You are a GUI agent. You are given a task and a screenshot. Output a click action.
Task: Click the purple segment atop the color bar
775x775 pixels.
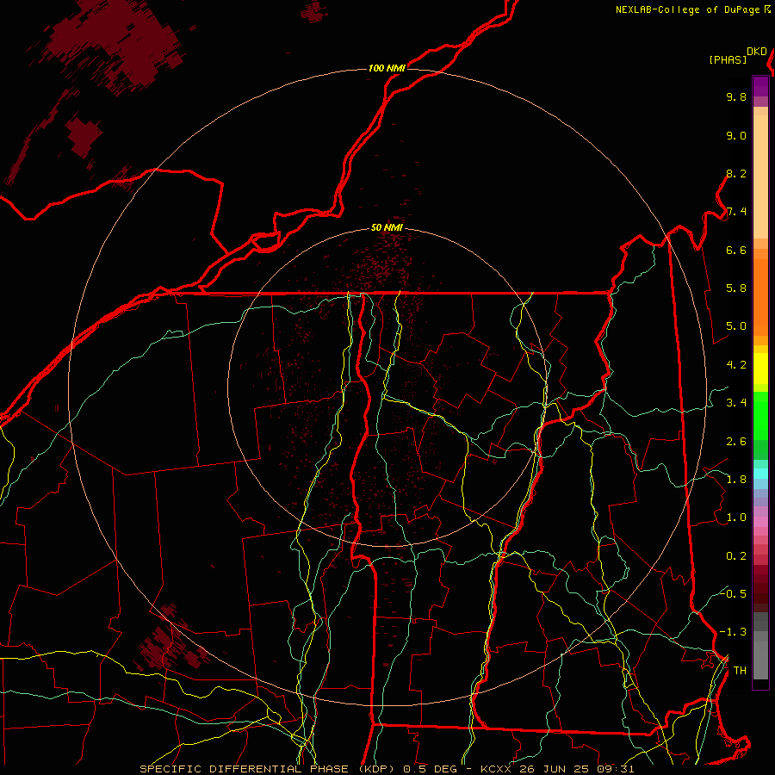pyautogui.click(x=760, y=86)
